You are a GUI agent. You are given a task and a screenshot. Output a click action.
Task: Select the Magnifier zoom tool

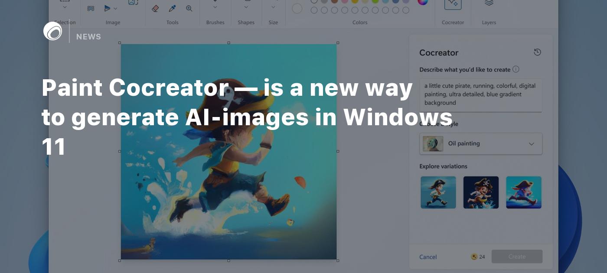click(189, 8)
